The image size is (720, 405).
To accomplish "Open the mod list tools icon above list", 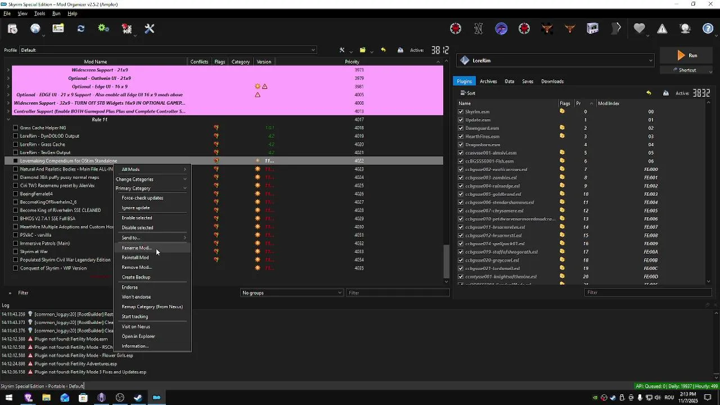I will point(342,50).
